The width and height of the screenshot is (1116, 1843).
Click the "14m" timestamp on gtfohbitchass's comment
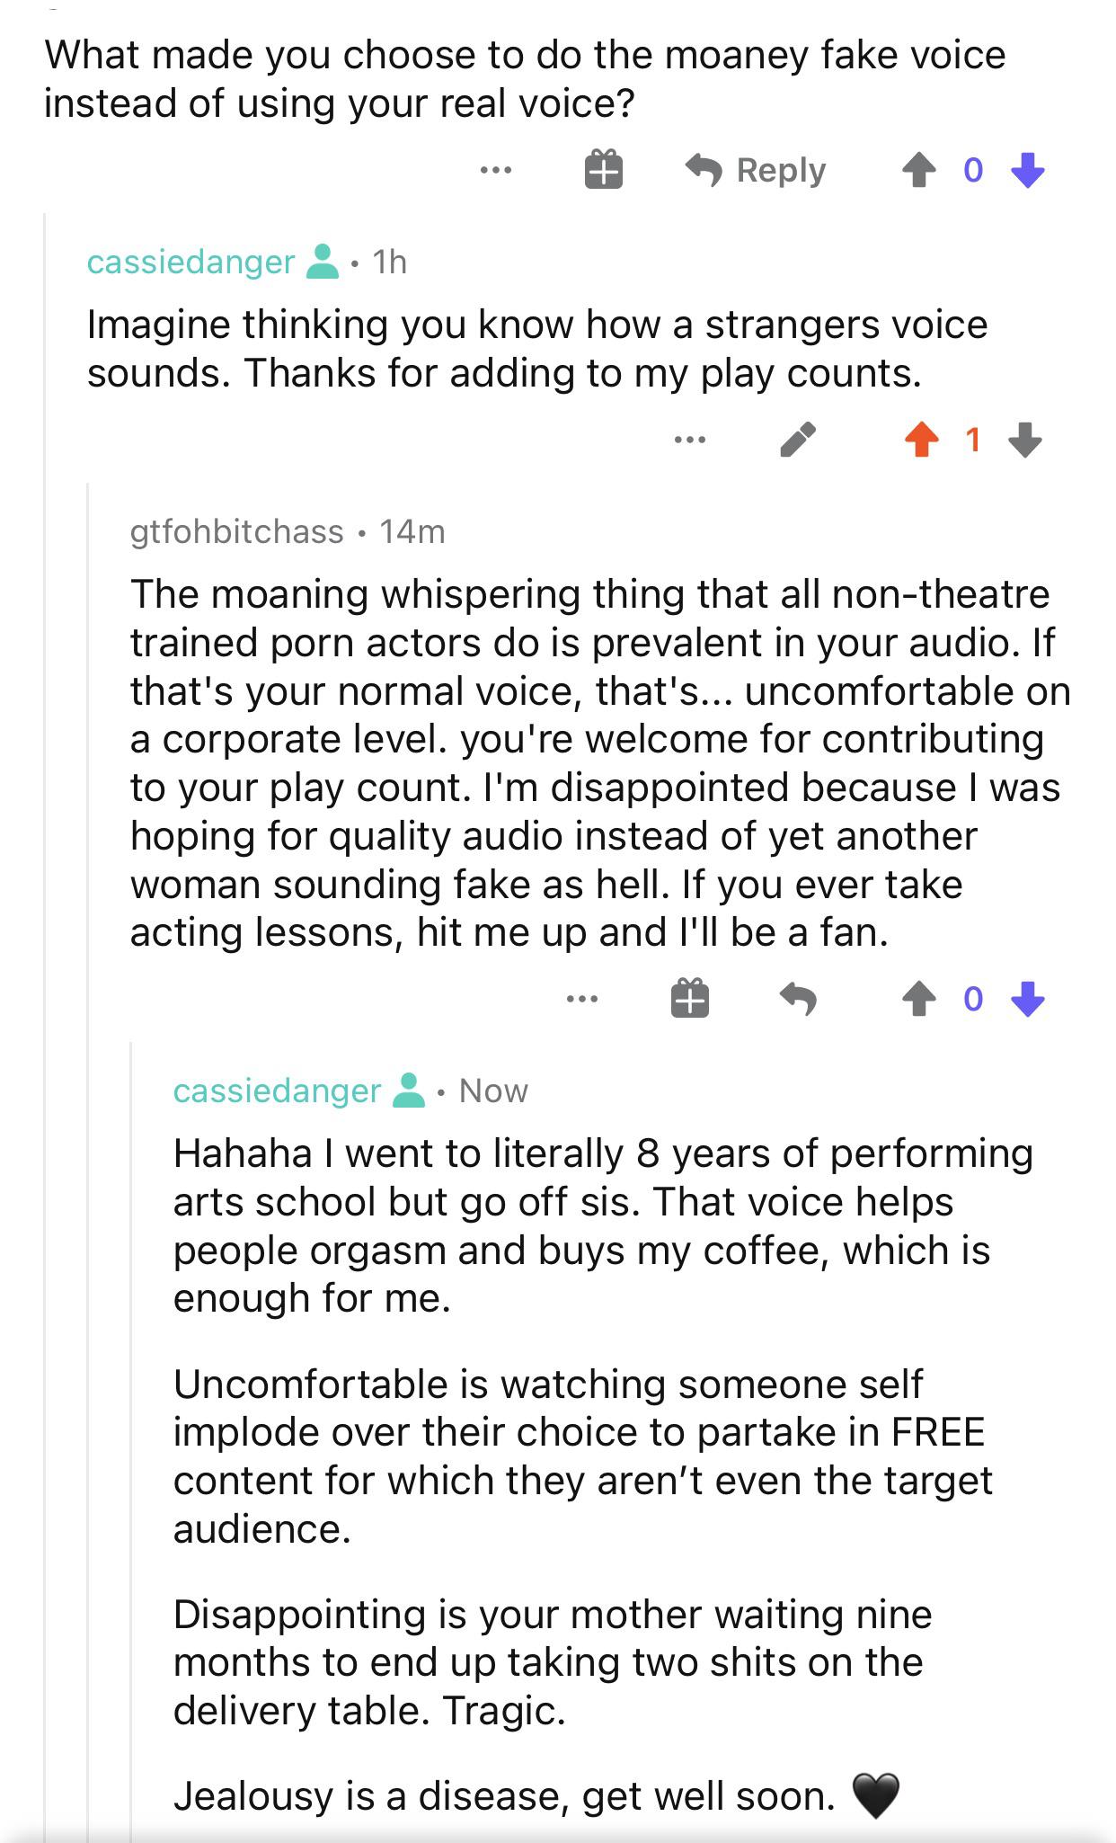tap(412, 531)
